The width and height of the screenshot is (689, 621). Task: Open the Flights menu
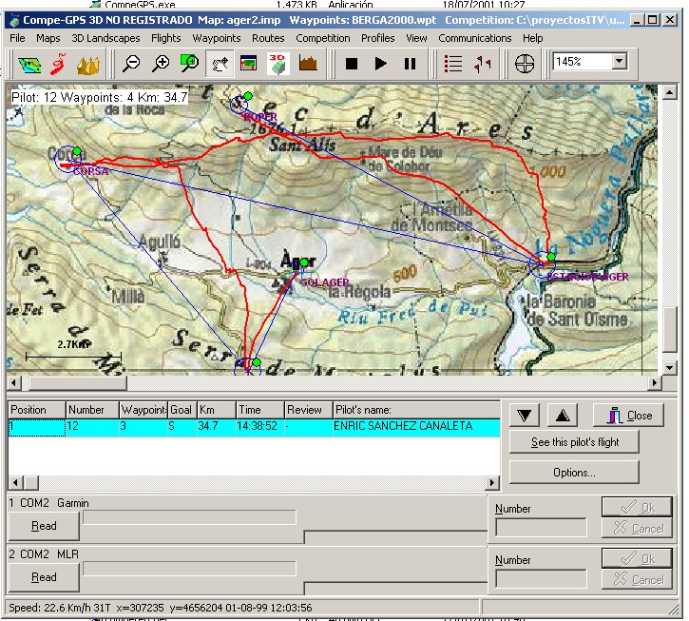tap(165, 38)
